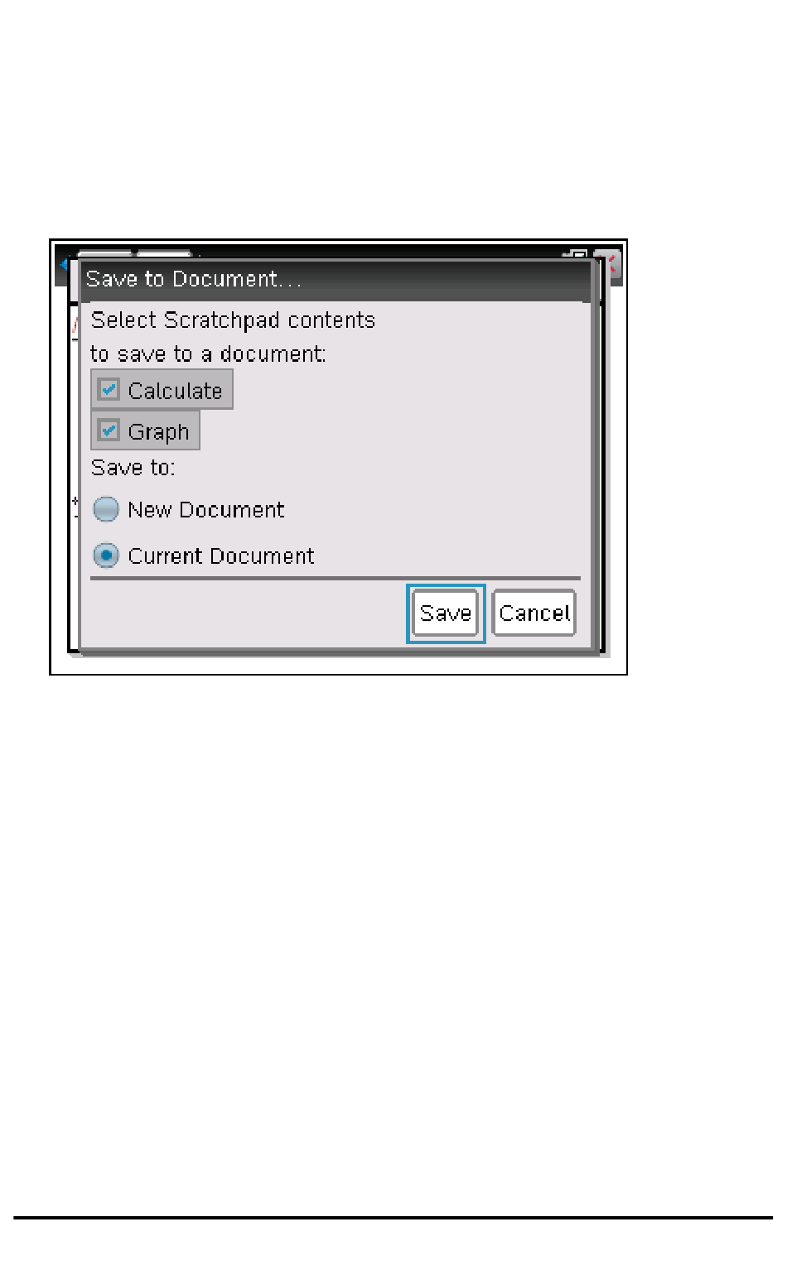Click the 'Current Document' label text
Image resolution: width=787 pixels, height=1265 pixels.
click(221, 556)
